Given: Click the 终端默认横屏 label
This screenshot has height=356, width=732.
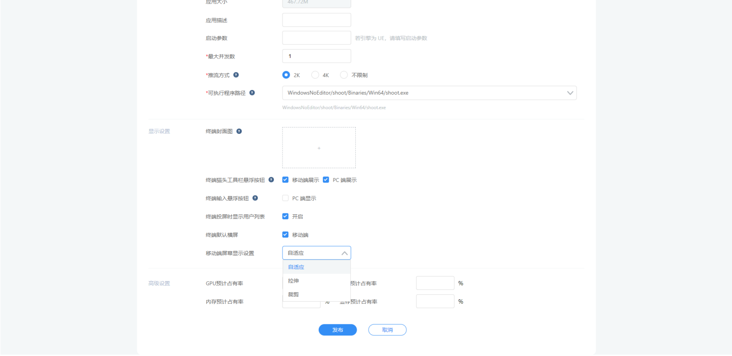Looking at the screenshot, I should 222,235.
